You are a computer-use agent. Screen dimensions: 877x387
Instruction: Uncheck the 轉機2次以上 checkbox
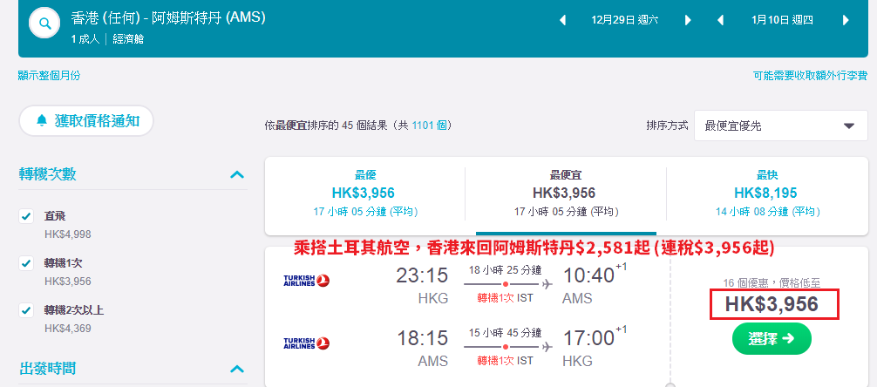(26, 310)
